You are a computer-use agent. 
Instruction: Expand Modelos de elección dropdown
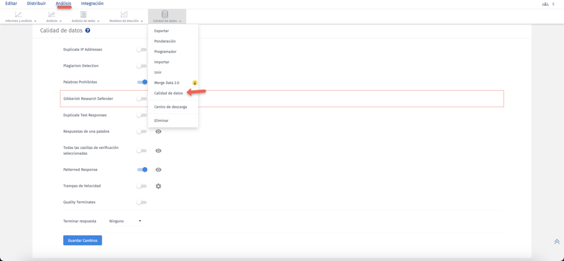pyautogui.click(x=141, y=21)
